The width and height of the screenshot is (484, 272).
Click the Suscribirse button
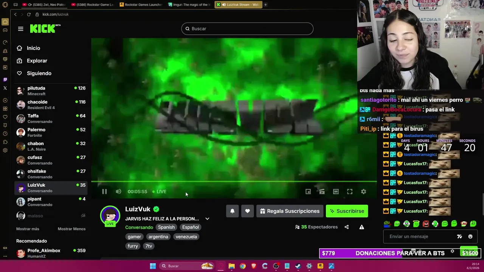point(347,211)
